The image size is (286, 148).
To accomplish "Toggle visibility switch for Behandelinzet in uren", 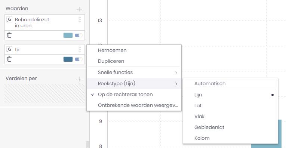I will 79,36.
